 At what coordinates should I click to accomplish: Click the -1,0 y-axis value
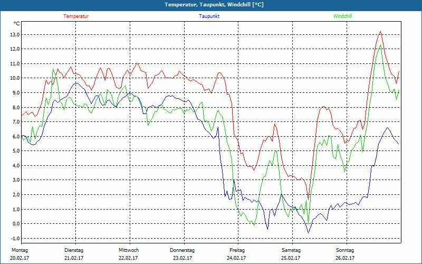[x=15, y=239]
